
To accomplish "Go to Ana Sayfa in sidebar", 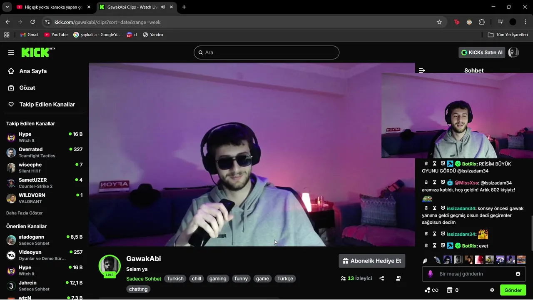I will 27,71.
